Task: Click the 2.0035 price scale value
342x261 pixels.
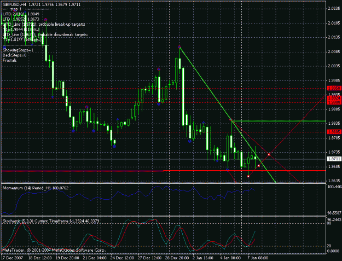Action: pyautogui.click(x=334, y=66)
